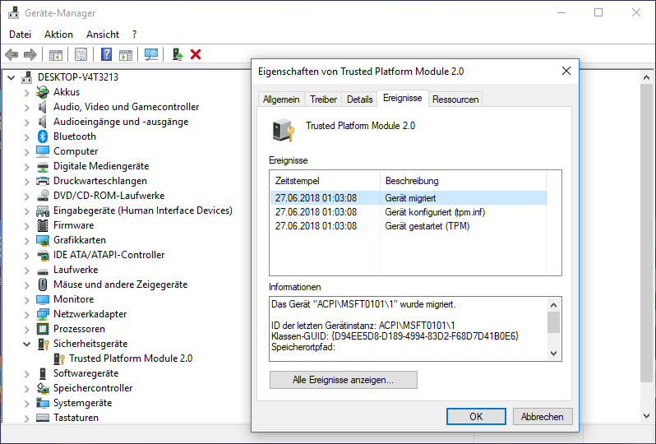This screenshot has height=444, width=656.
Task: Select the 'Gerät gestartet (TPM)' event row
Action: click(426, 226)
